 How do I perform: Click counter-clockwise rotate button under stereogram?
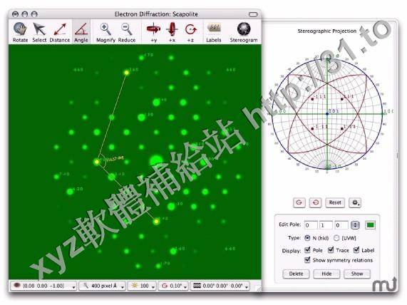click(x=316, y=202)
